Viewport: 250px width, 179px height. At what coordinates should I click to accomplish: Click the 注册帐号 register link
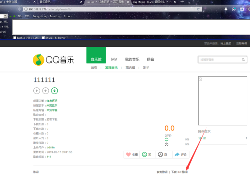click(x=241, y=43)
